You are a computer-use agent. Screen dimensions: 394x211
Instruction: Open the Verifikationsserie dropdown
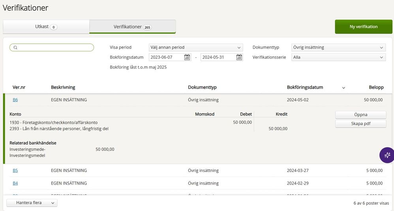pos(338,57)
